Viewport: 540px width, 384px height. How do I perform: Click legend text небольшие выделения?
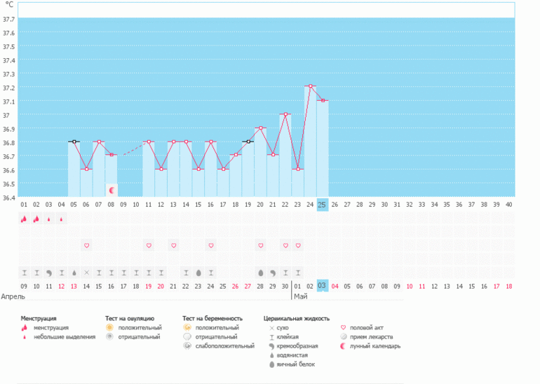pos(65,337)
